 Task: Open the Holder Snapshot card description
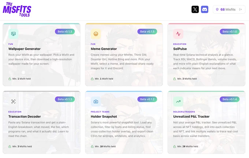pyautogui.click(x=122, y=129)
